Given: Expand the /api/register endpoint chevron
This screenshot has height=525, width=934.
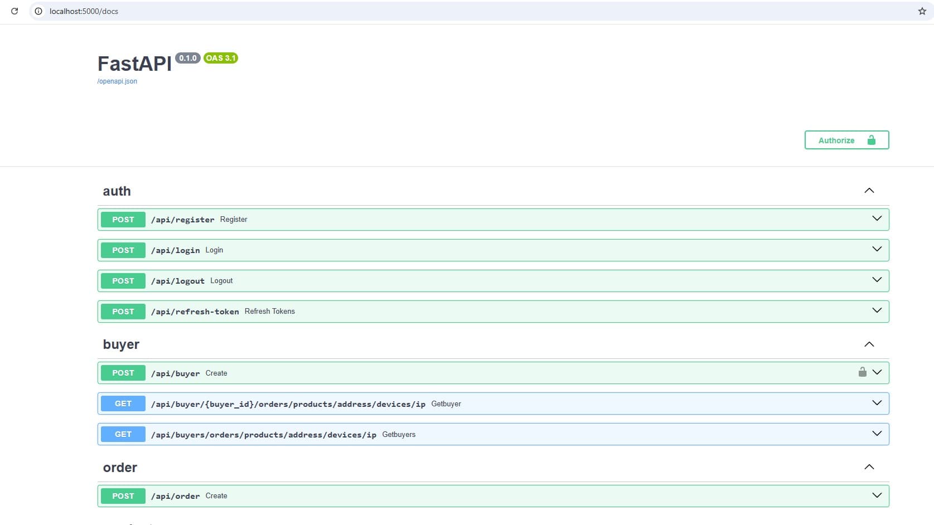Looking at the screenshot, I should click(877, 218).
